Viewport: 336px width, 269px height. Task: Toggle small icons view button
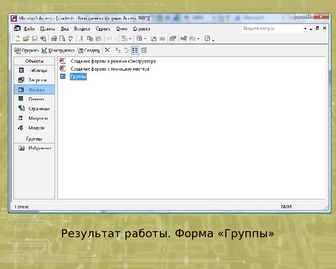click(x=126, y=50)
